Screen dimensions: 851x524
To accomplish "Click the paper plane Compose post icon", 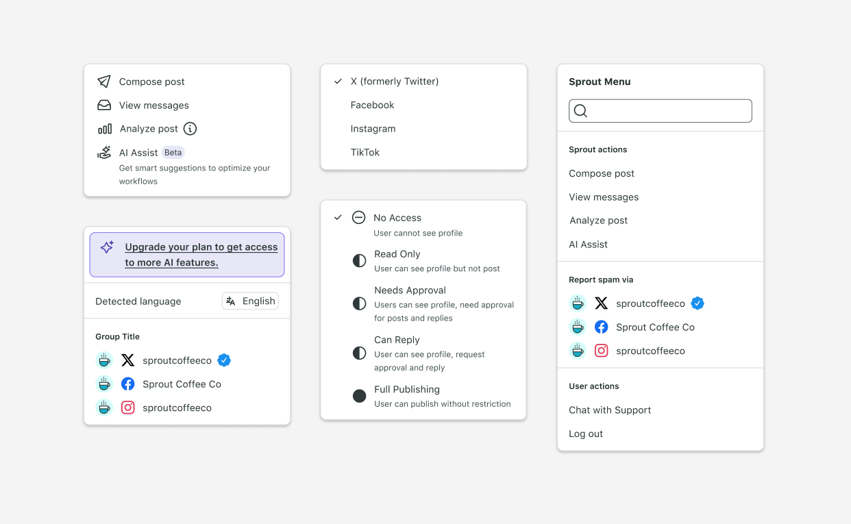I will 104,82.
